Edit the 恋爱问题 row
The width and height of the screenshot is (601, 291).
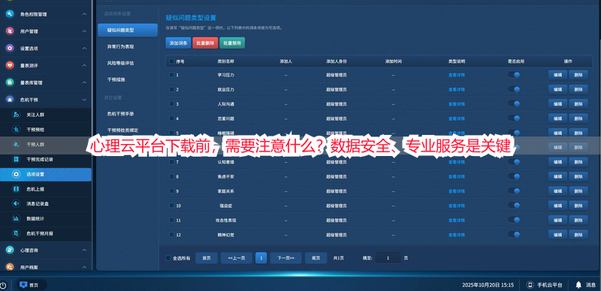click(557, 118)
